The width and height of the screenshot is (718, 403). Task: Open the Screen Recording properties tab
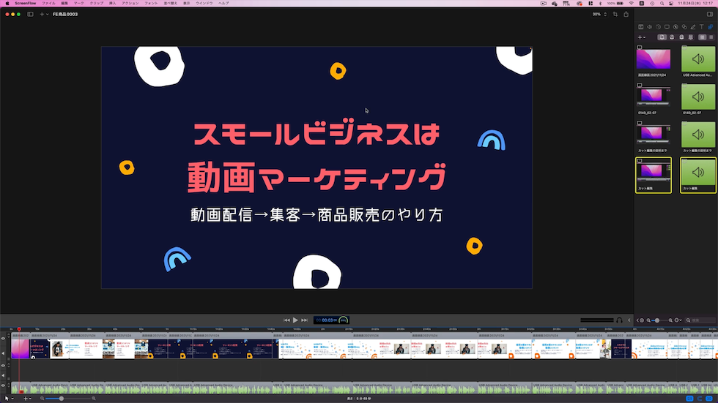tap(667, 27)
